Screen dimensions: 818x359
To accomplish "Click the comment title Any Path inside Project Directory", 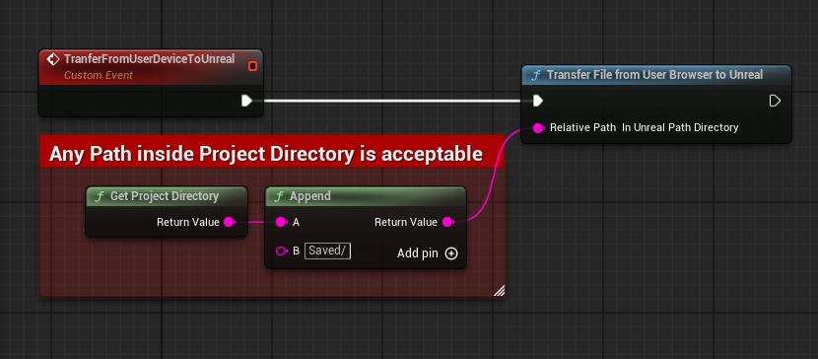I will [266, 154].
